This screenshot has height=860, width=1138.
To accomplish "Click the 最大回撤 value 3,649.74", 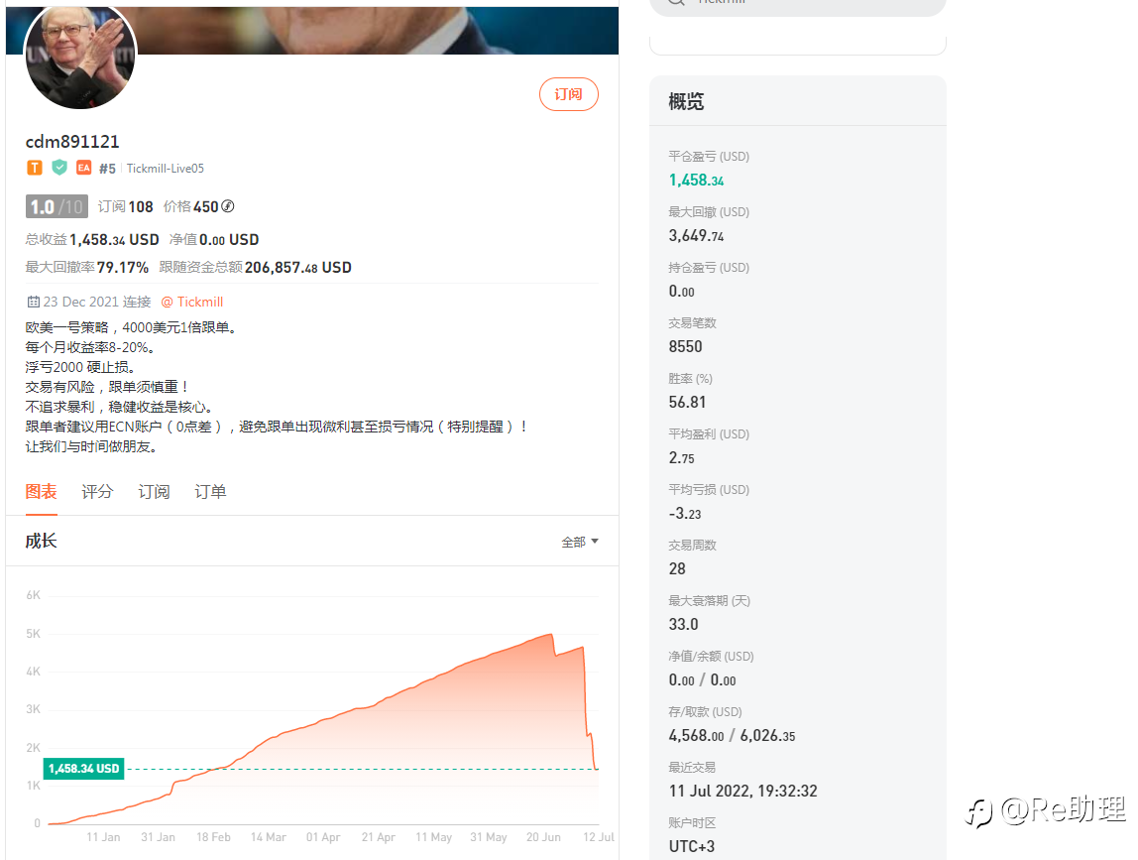I will point(696,235).
